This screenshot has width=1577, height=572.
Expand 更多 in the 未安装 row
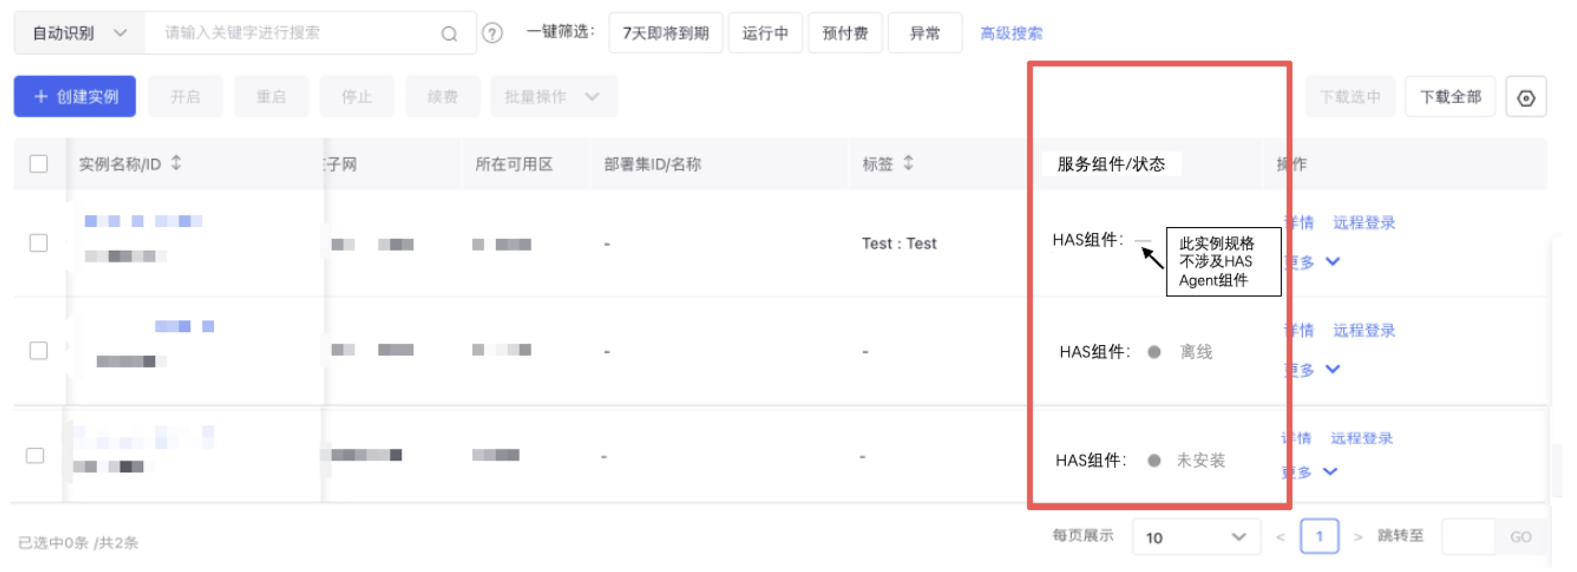(1309, 472)
